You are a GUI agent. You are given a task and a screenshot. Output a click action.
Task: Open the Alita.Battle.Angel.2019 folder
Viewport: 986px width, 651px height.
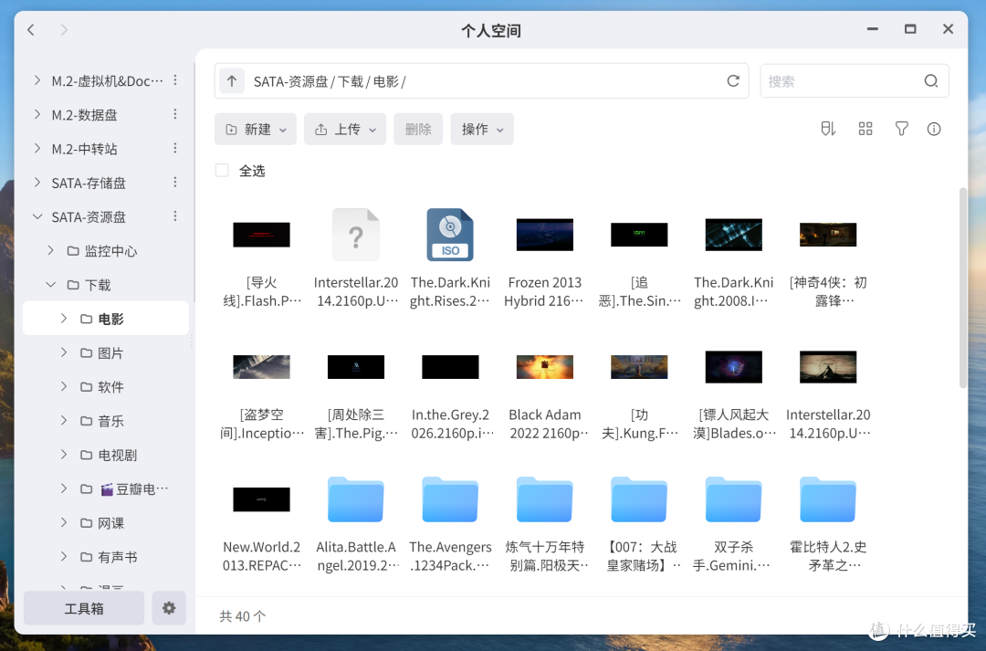[356, 499]
